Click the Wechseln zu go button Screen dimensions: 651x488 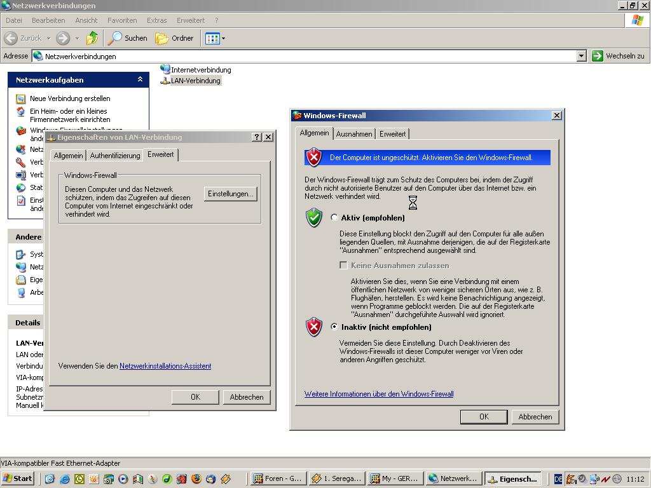[618, 56]
